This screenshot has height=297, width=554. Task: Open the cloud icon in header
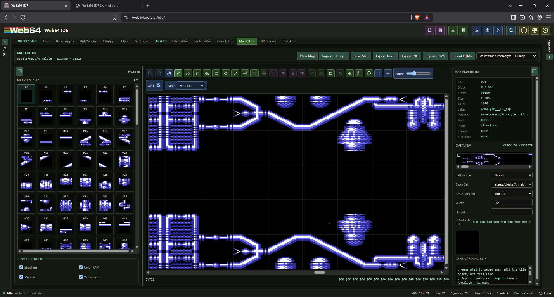tap(511, 30)
